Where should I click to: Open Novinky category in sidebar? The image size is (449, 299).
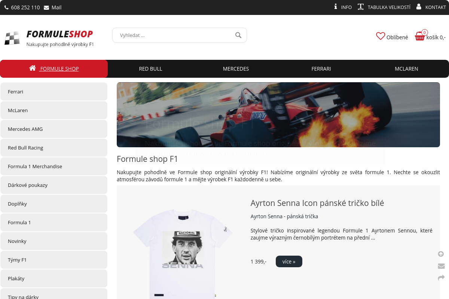tap(54, 241)
